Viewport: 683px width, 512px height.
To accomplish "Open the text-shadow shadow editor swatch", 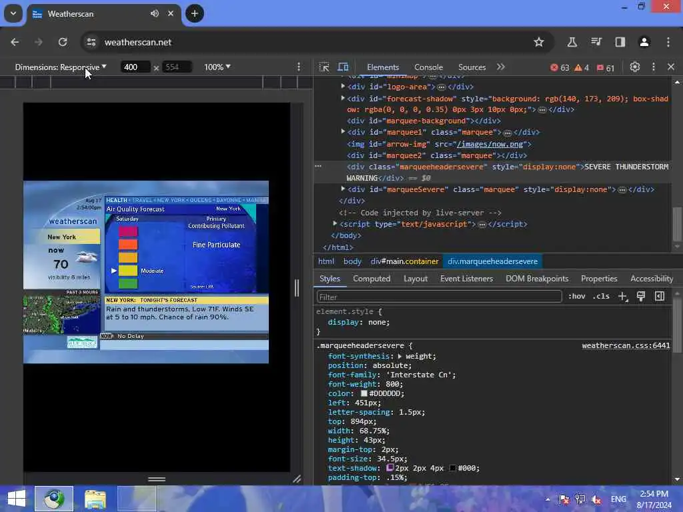I will click(x=390, y=467).
